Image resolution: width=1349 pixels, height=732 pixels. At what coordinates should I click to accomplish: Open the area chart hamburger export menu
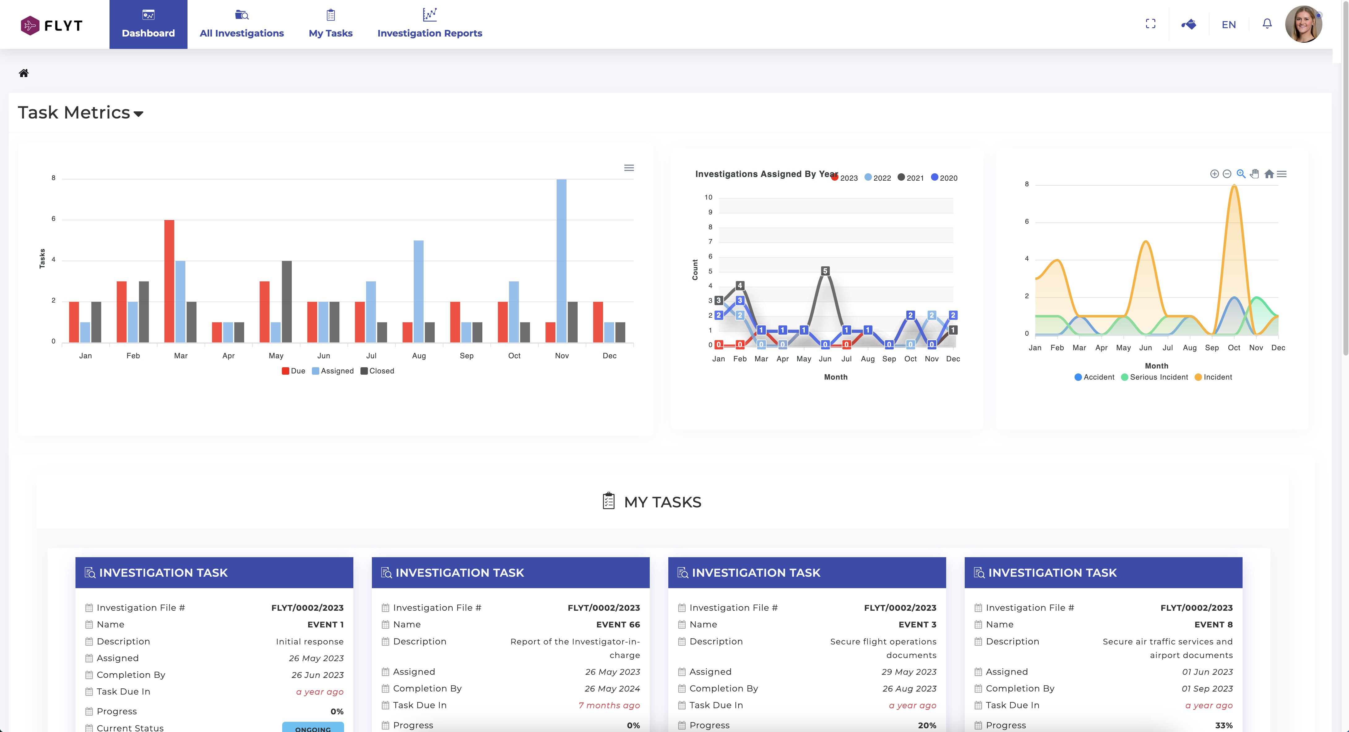coord(1282,174)
